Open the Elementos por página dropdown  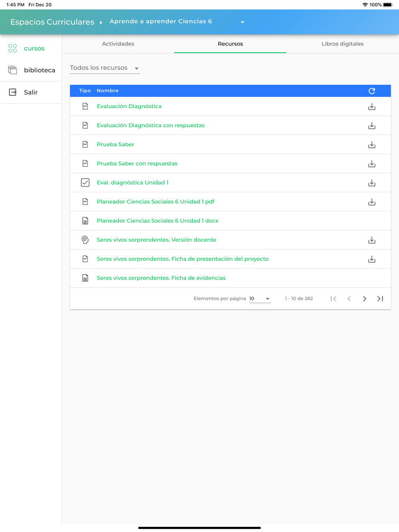[x=260, y=299]
